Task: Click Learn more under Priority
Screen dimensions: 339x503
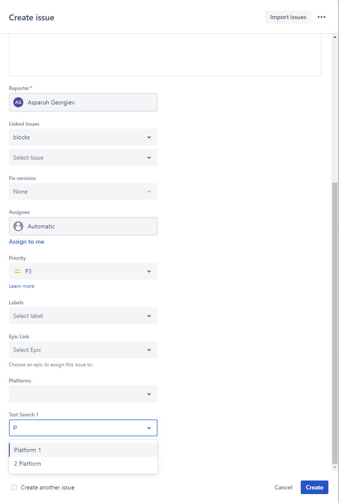Action: (21, 286)
